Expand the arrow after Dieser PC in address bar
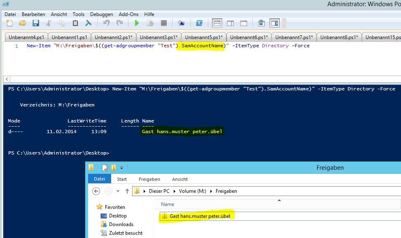 point(175,191)
